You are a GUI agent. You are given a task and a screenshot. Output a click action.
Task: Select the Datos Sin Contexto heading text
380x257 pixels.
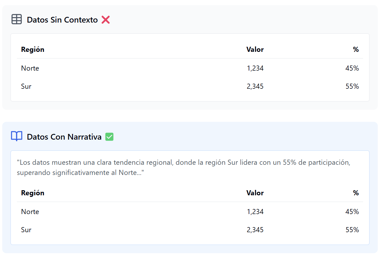62,20
